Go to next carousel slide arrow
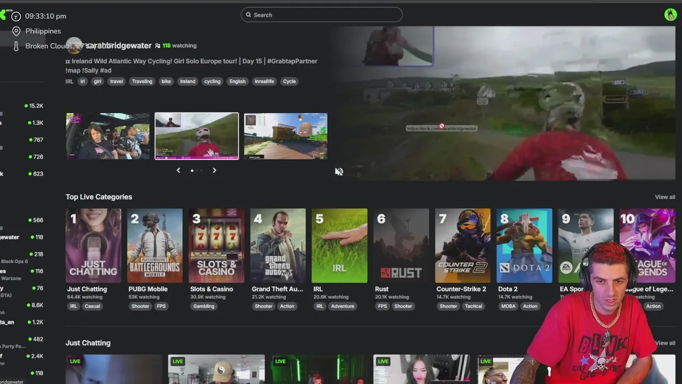This screenshot has height=384, width=682. coord(214,170)
